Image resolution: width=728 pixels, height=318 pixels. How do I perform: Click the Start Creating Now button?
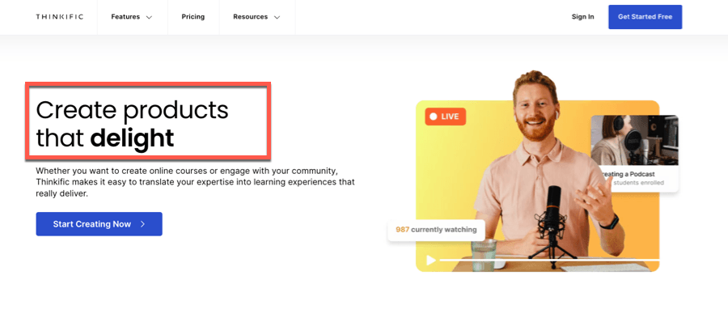coord(99,224)
